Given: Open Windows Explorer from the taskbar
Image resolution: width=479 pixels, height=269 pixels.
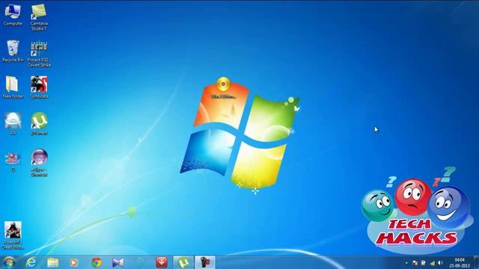Looking at the screenshot, I should click(x=53, y=262).
